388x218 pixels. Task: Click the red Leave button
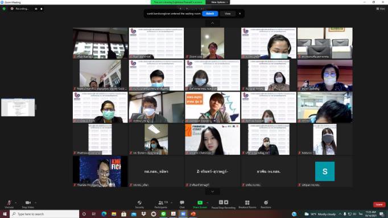pos(379,204)
